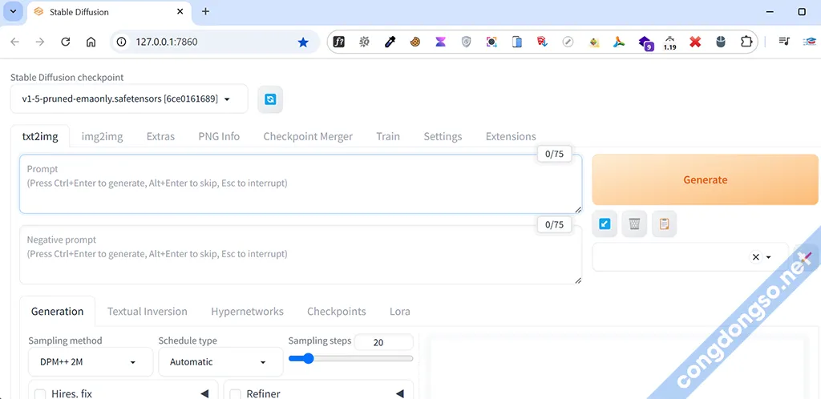
Task: Open the media control music-note icon
Action: [784, 42]
